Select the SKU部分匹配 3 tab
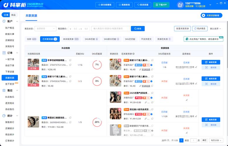The image size is (228, 146). [111, 39]
